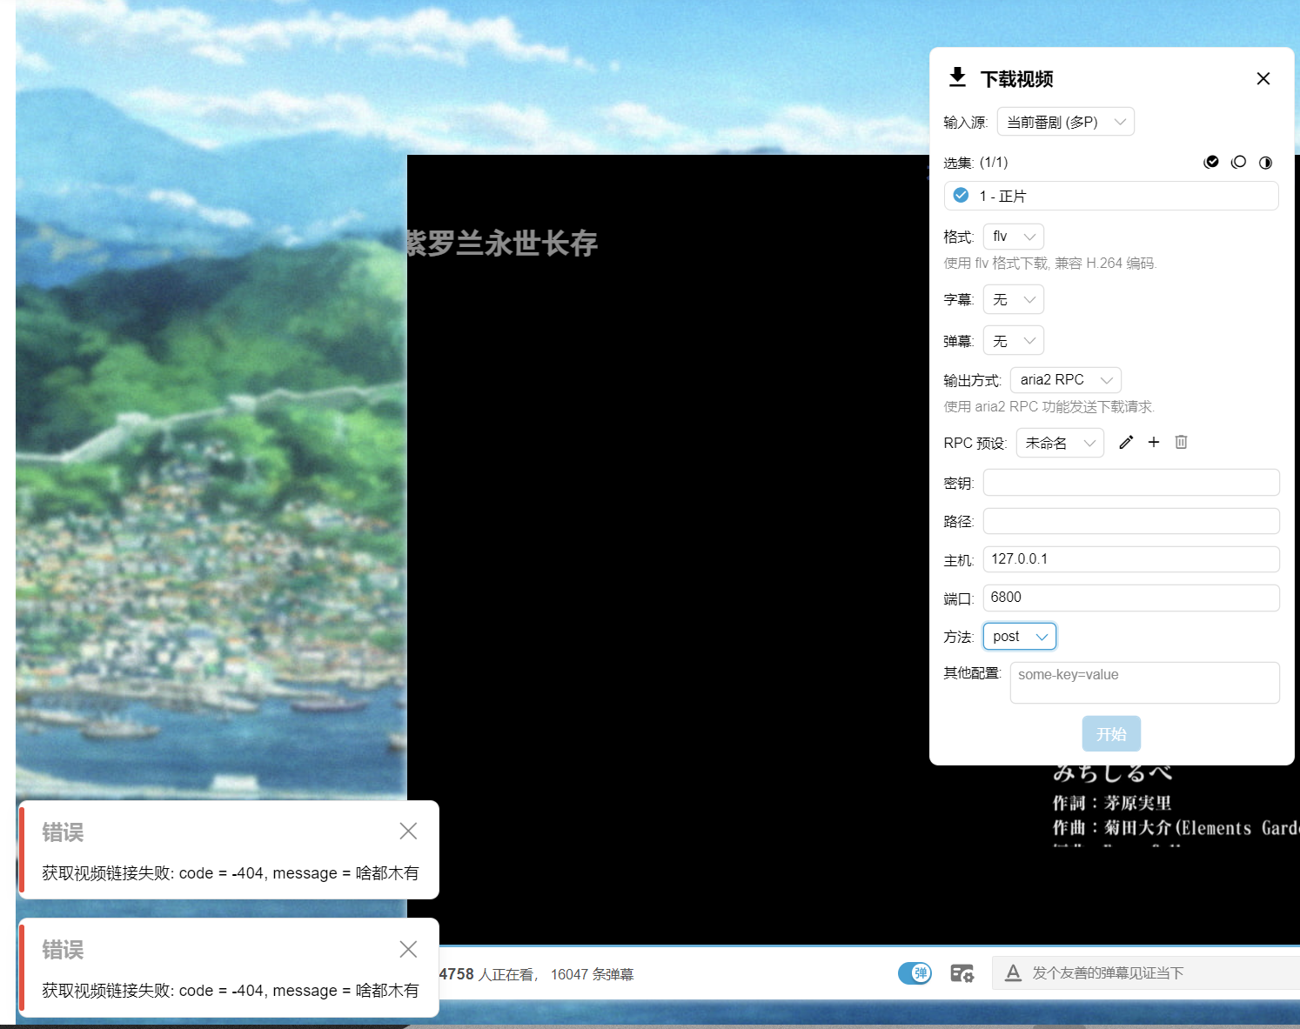The image size is (1300, 1029).
Task: Delete the RPC preset with the trash icon
Action: point(1181,442)
